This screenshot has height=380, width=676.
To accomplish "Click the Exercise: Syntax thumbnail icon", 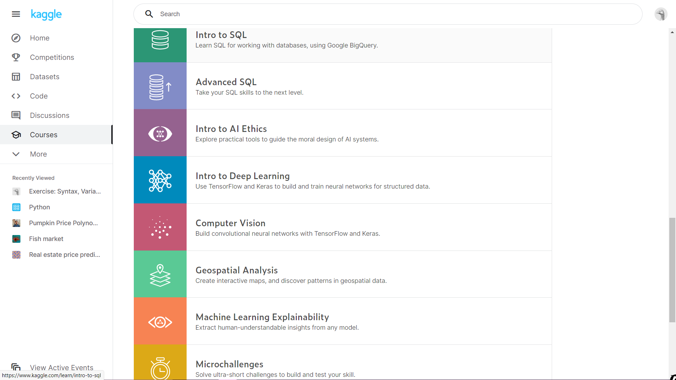I will click(x=16, y=191).
